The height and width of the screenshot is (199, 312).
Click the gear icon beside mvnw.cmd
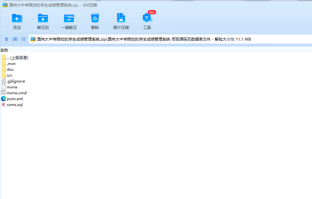4,93
